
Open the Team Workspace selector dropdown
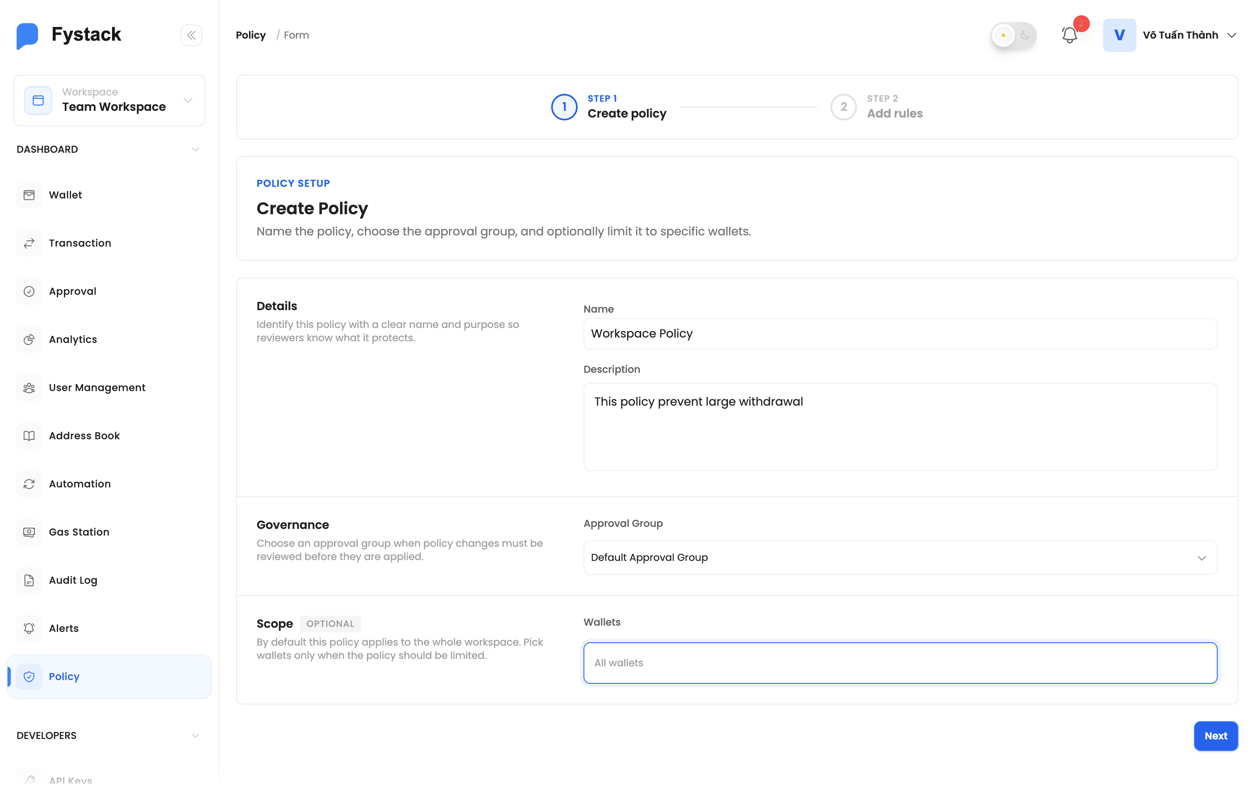point(110,100)
